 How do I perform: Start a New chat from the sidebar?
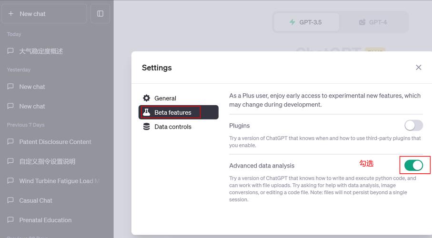pos(44,14)
